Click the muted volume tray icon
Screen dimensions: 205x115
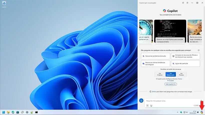[187, 112]
